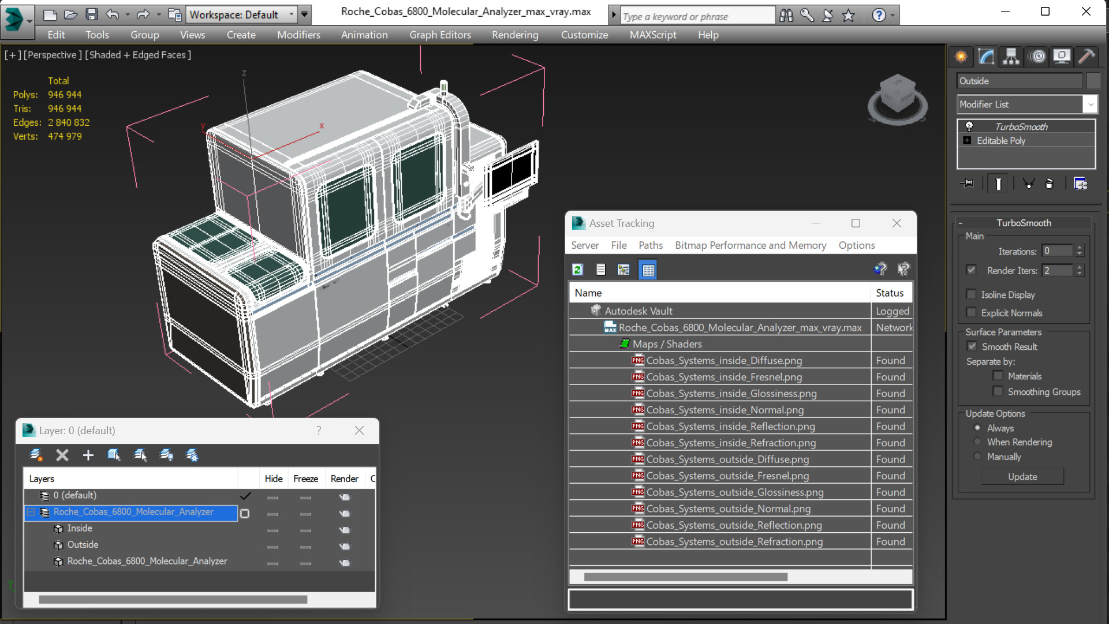Undo the last action via arrow icon

pos(113,14)
